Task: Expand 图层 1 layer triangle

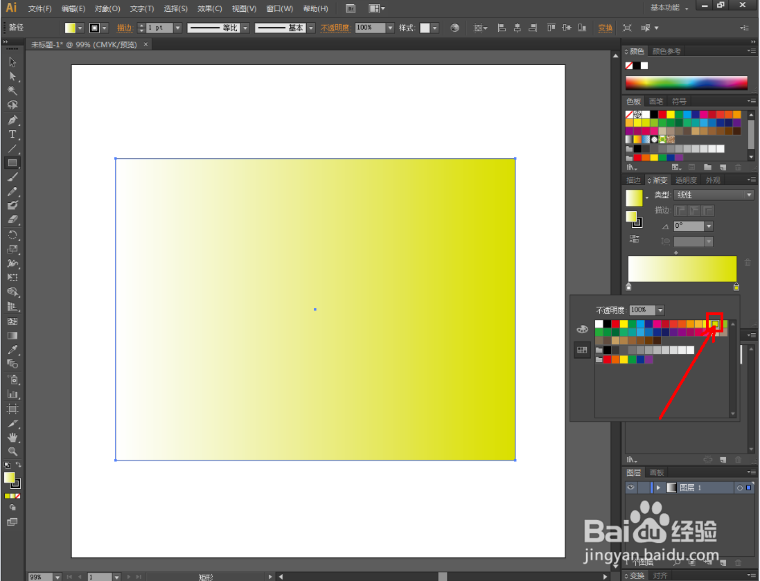Action: [x=658, y=488]
